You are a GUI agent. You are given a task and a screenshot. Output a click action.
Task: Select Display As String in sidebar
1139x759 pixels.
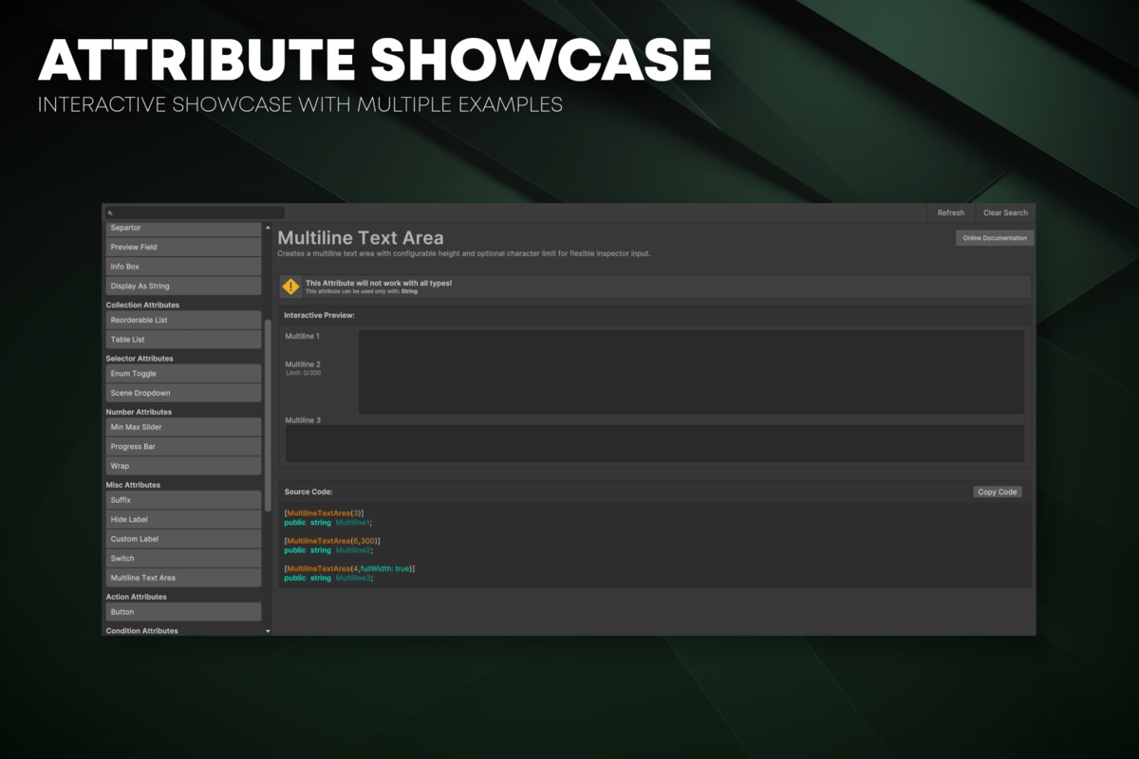(x=183, y=286)
